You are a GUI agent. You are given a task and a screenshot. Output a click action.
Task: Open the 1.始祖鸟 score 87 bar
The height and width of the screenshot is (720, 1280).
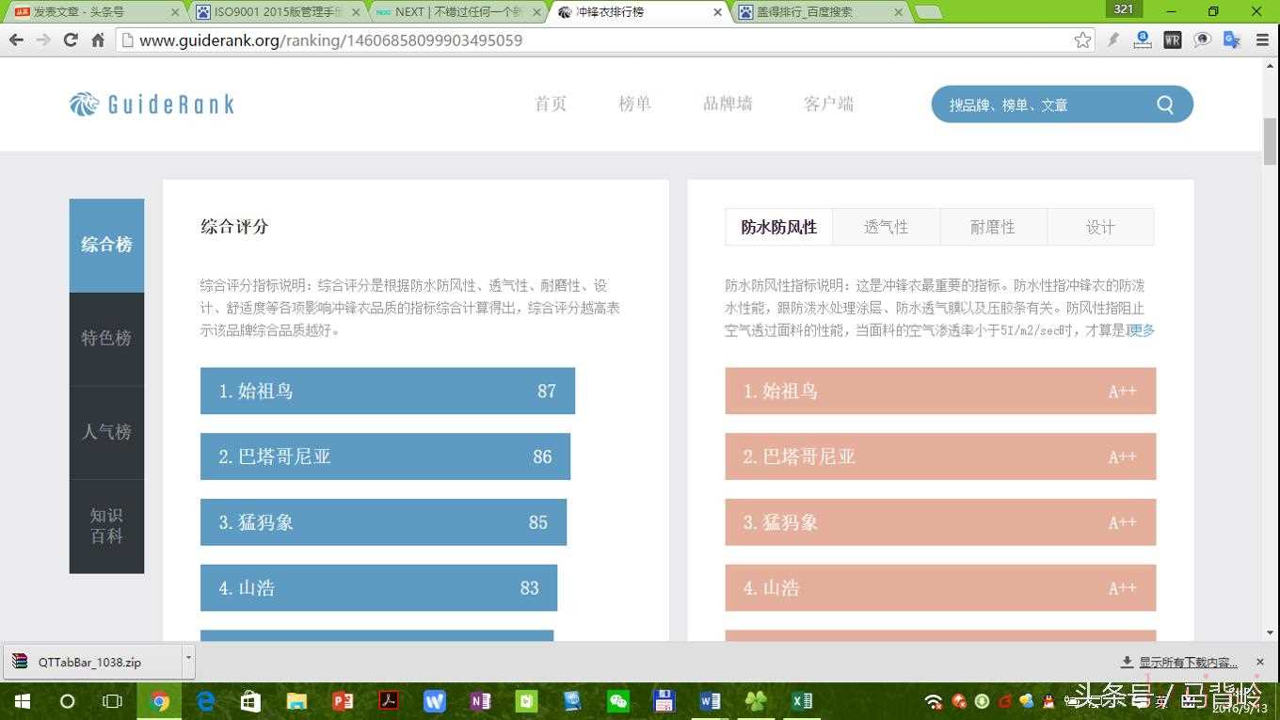[x=388, y=391]
